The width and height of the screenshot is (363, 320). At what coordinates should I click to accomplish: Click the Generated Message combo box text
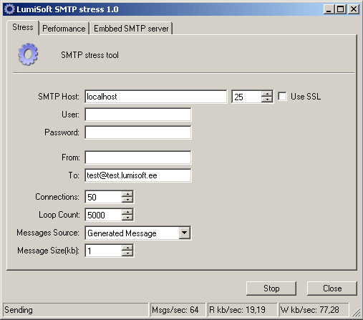coord(122,233)
